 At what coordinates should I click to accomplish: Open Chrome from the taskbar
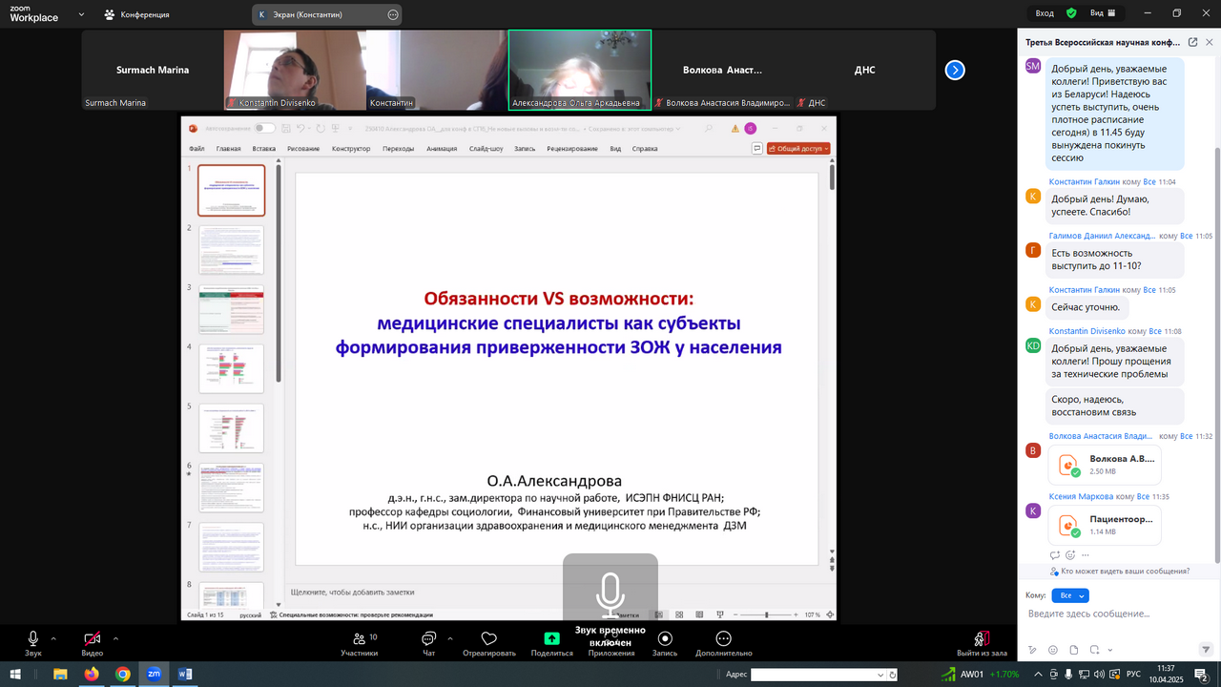tap(123, 674)
